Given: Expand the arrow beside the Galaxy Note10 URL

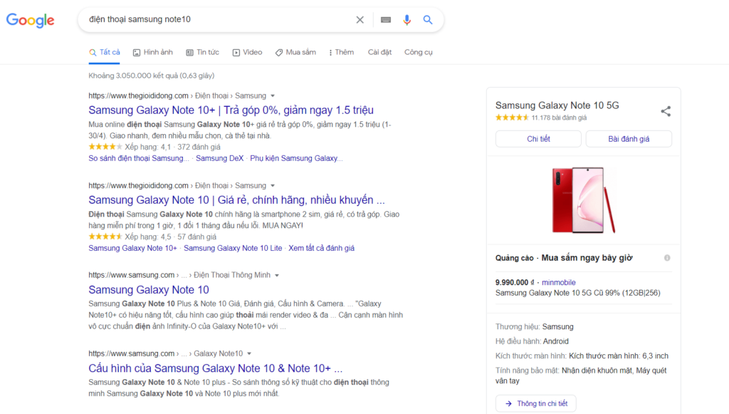Looking at the screenshot, I should point(249,353).
